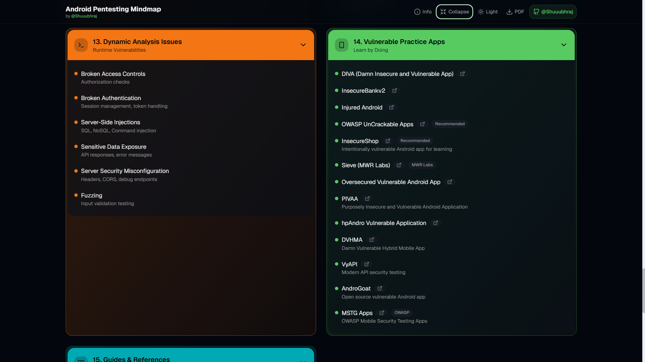This screenshot has width=645, height=362.
Task: Select the Broken Authentication item
Action: click(111, 98)
